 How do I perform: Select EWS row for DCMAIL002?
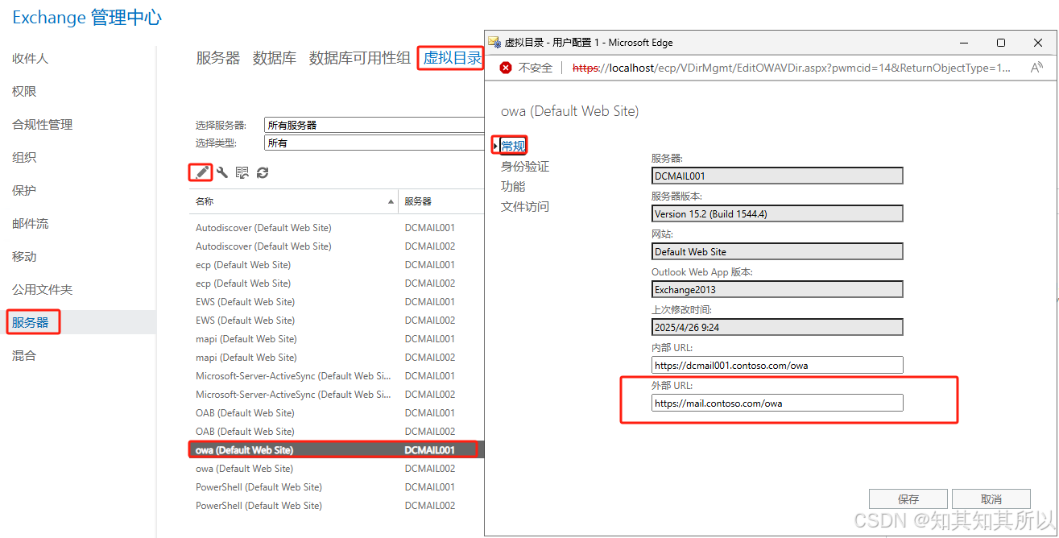coord(337,321)
